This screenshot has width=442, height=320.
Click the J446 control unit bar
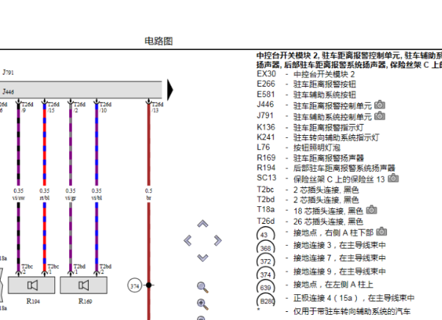pyautogui.click(x=81, y=90)
